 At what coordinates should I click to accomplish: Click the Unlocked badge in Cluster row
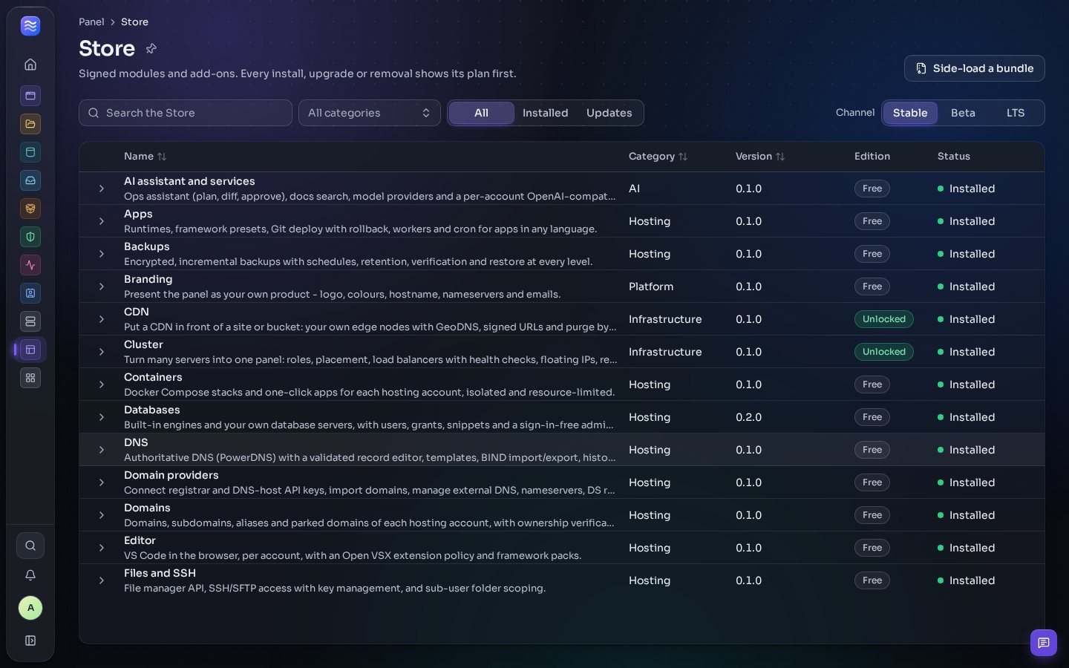[883, 352]
